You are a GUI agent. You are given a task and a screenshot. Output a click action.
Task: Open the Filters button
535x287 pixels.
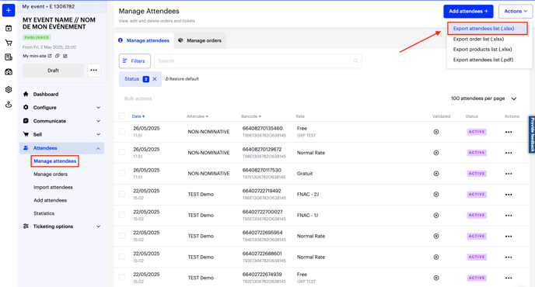135,61
